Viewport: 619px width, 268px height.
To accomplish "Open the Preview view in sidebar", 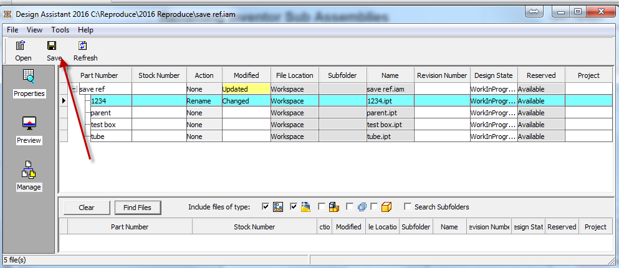I will (x=29, y=130).
